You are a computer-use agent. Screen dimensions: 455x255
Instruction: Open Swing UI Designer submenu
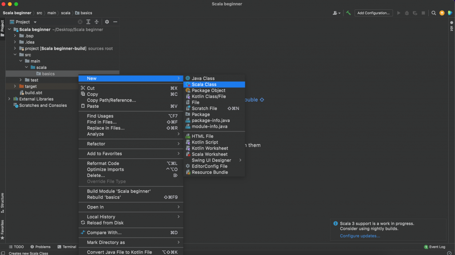(x=214, y=160)
